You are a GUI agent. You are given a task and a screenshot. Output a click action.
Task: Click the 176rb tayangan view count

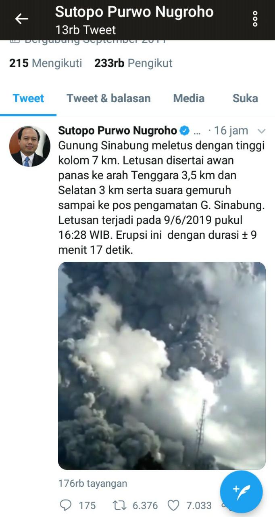[93, 483]
